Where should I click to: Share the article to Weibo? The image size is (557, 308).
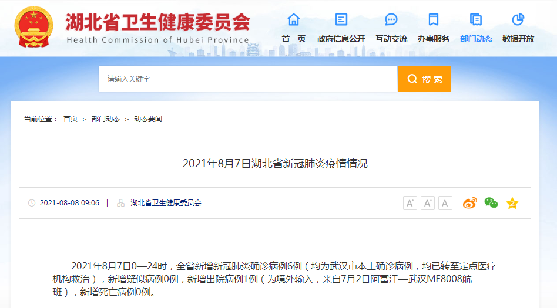coord(469,203)
